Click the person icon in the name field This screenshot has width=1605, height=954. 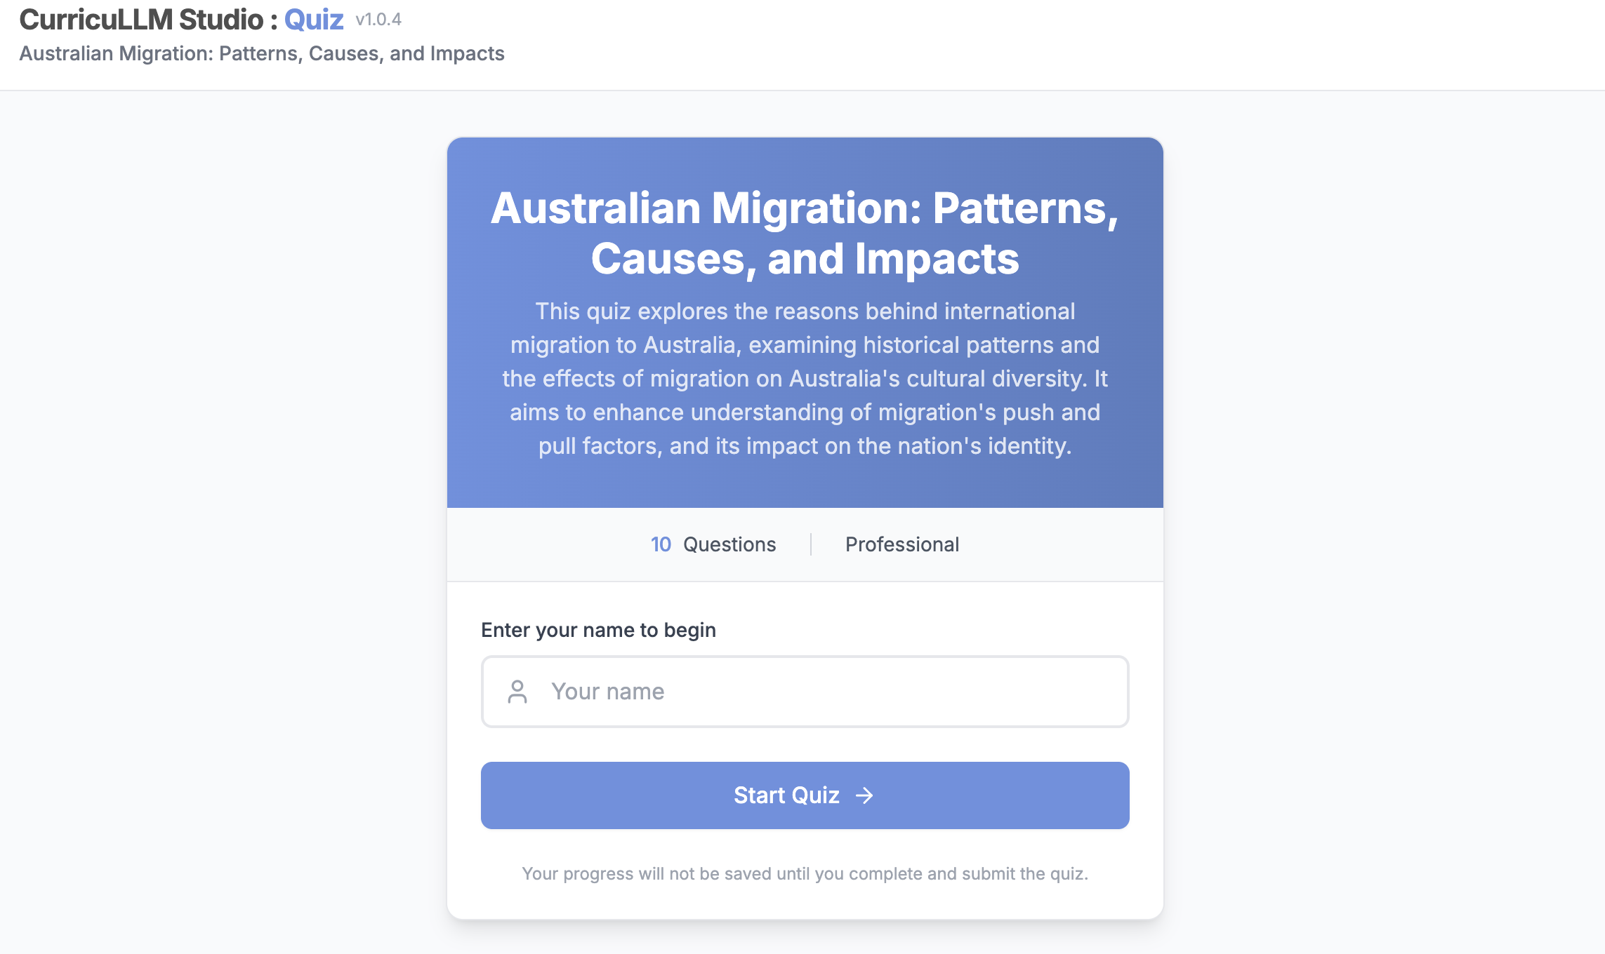coord(517,692)
